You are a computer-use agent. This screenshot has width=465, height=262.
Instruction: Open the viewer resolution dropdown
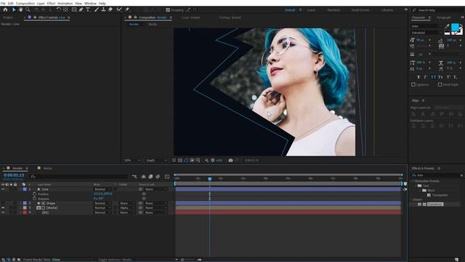[157, 160]
